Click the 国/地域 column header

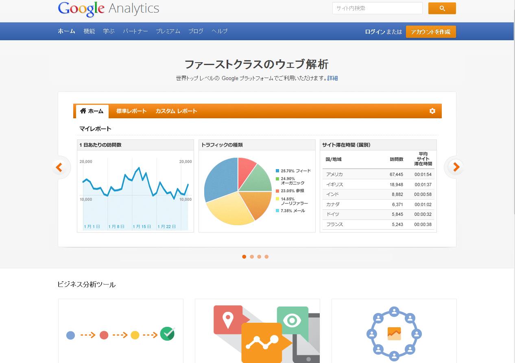pyautogui.click(x=334, y=159)
